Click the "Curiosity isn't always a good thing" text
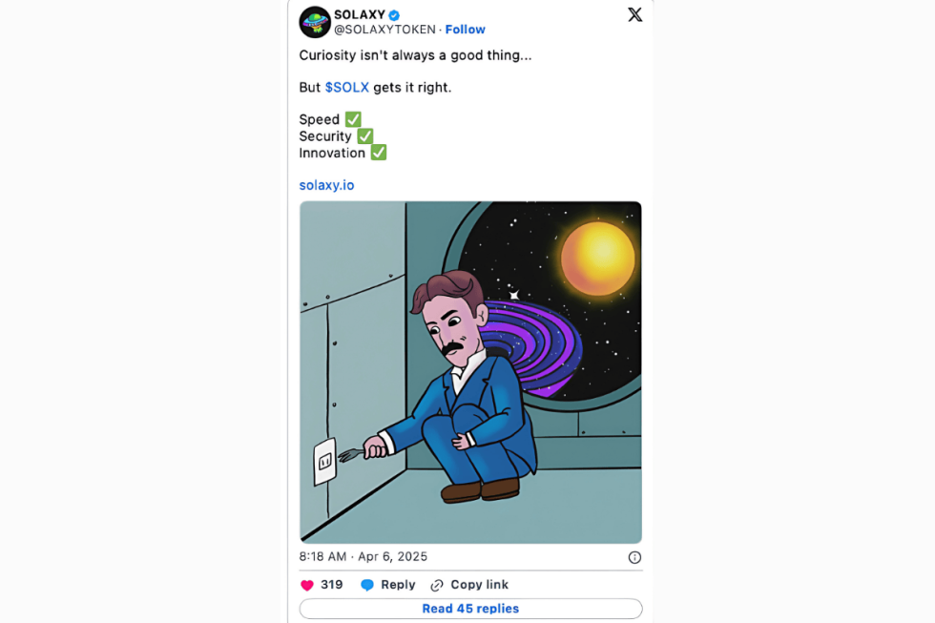This screenshot has width=935, height=623. click(x=415, y=55)
